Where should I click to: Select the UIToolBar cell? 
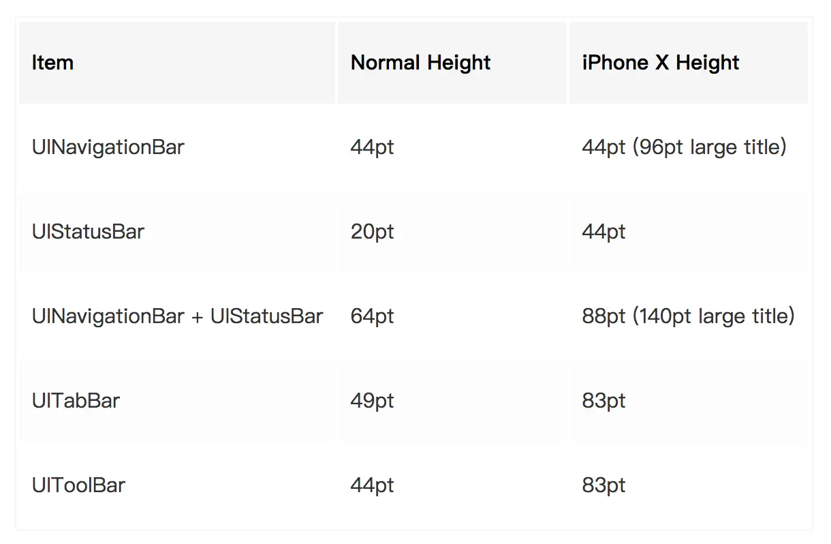pos(78,485)
